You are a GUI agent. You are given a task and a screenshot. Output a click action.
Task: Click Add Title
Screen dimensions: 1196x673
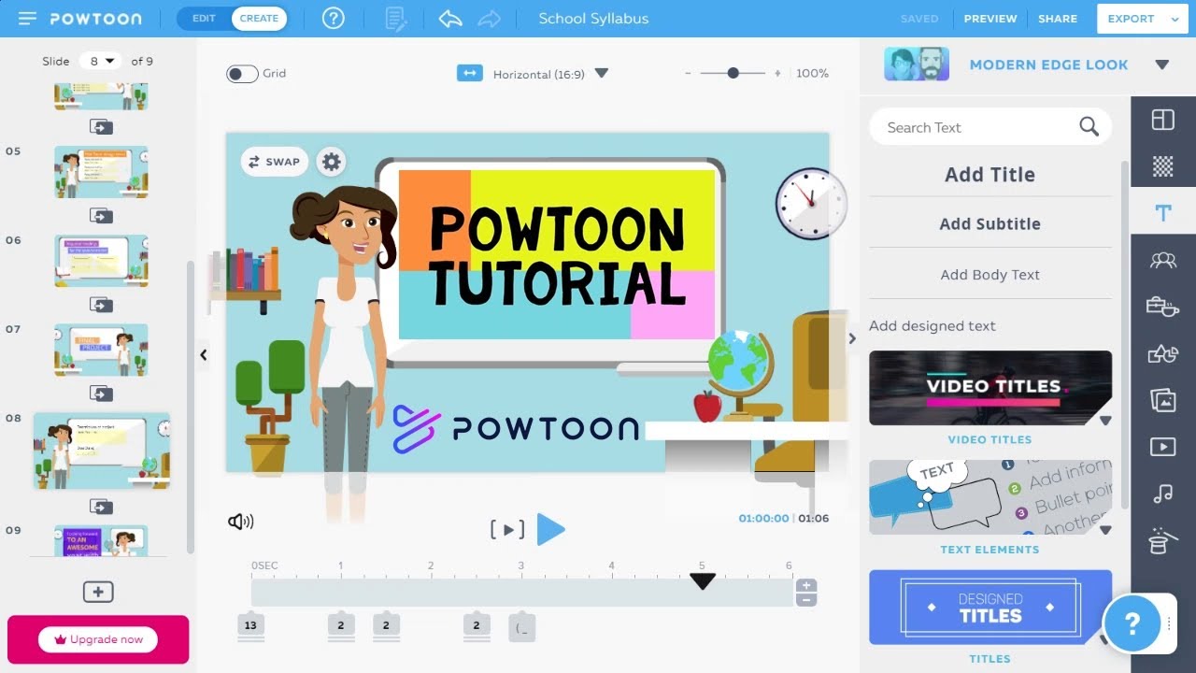tap(990, 175)
